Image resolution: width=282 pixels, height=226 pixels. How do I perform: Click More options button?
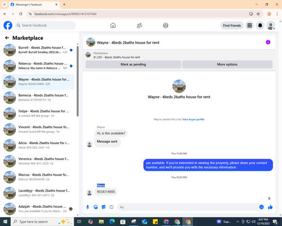pos(227,64)
